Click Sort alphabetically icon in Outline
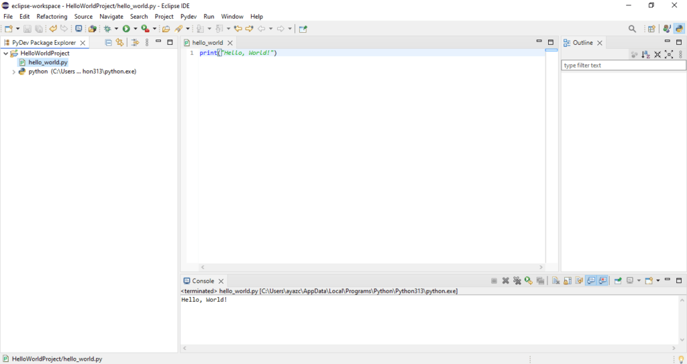Image resolution: width=687 pixels, height=364 pixels. 646,55
